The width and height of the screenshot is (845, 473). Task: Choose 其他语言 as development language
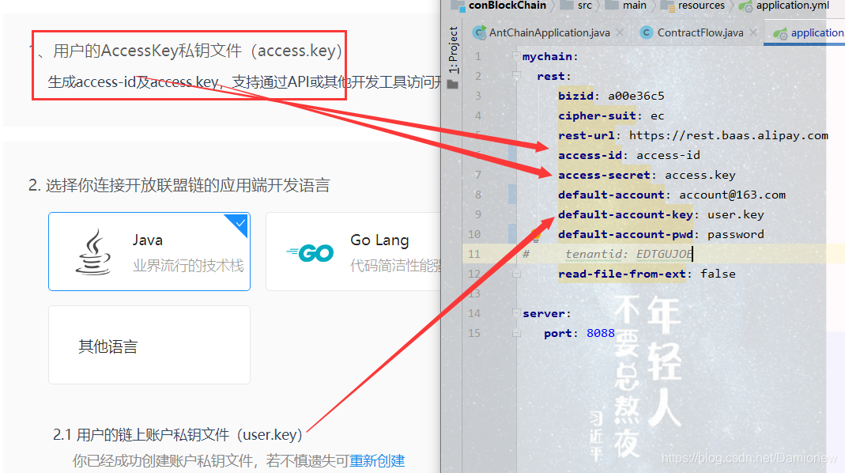(149, 345)
